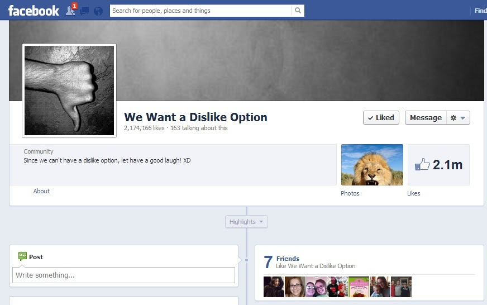Click the timeline marker dot near Friends box
Screen dimensions: 487x305
coord(247,260)
